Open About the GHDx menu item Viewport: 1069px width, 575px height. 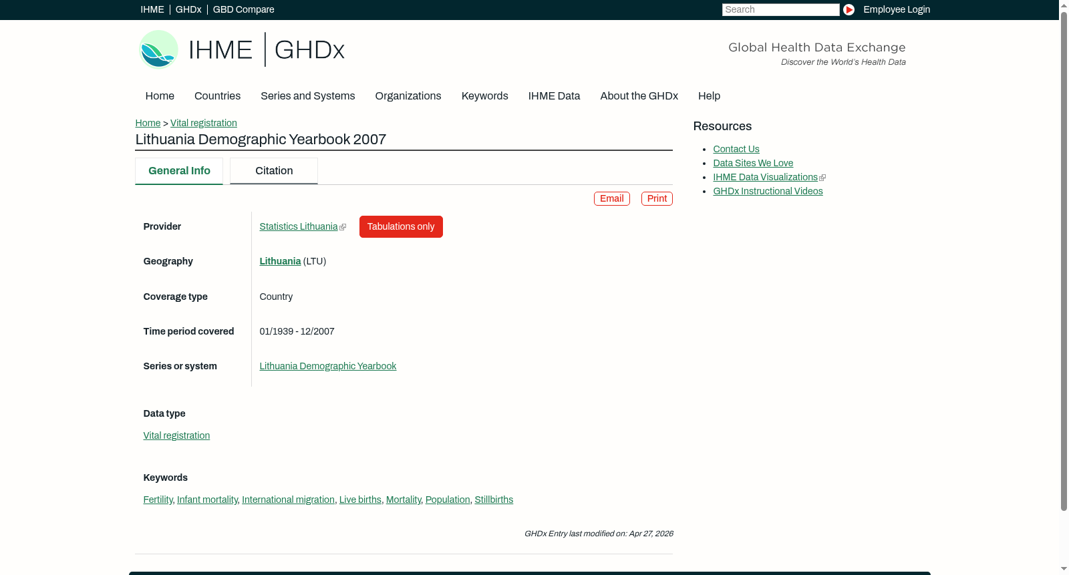639,95
